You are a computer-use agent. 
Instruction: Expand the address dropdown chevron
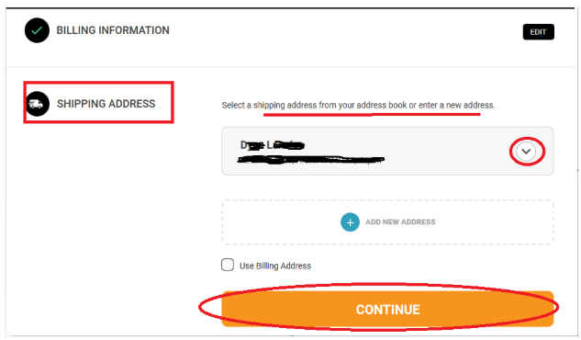[526, 152]
